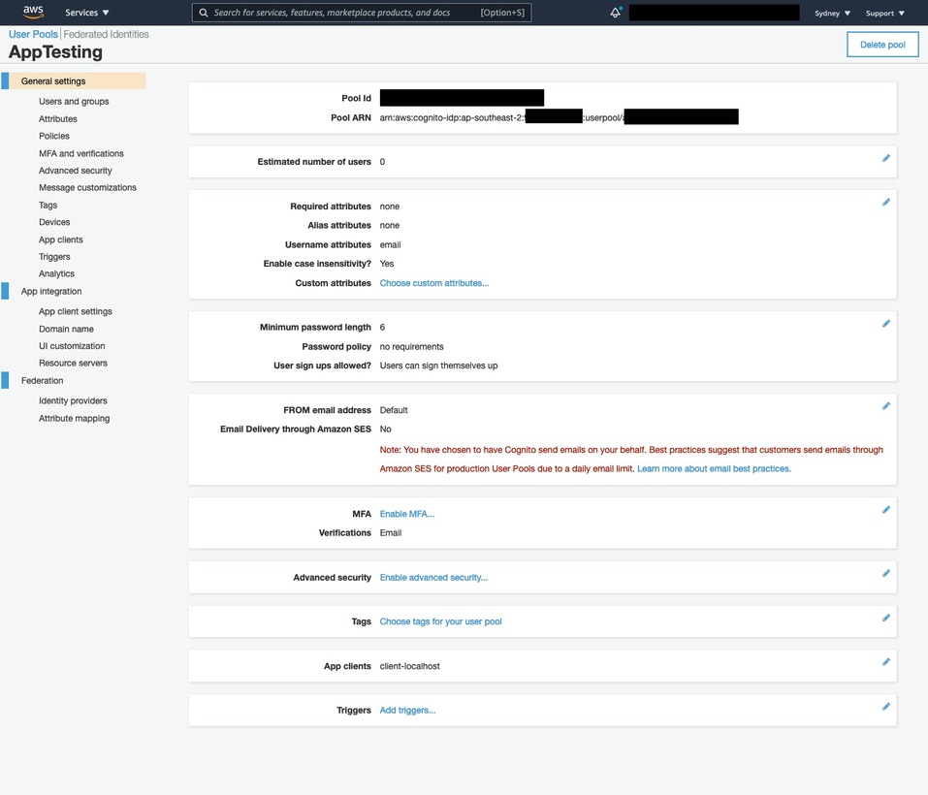Viewport: 928px width, 795px height.
Task: Click Learn more about email best practices
Action: click(x=714, y=468)
